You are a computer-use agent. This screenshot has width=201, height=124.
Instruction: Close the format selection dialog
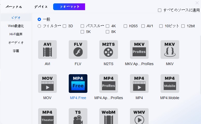pyautogui.click(x=197, y=3)
